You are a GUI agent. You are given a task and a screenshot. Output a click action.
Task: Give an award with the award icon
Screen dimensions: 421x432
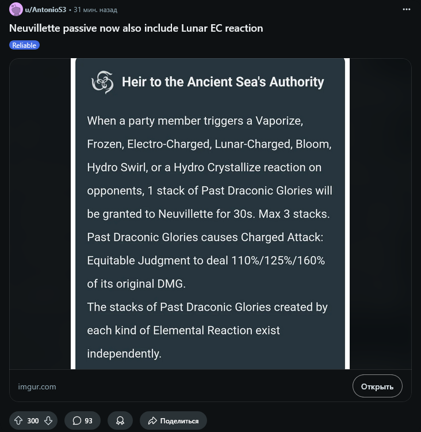click(120, 420)
